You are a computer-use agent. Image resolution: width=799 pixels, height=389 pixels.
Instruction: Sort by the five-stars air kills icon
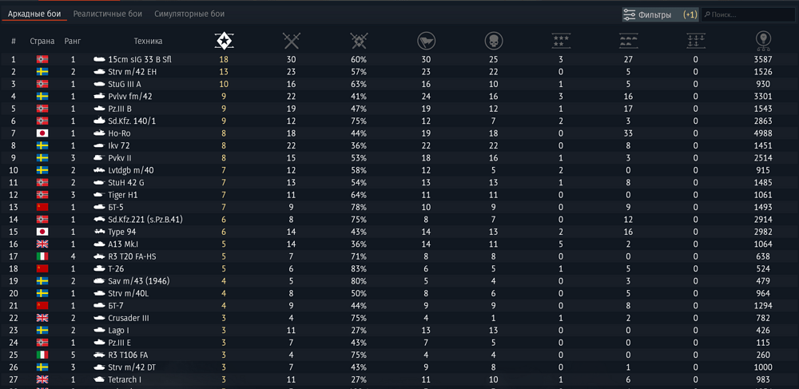[561, 41]
